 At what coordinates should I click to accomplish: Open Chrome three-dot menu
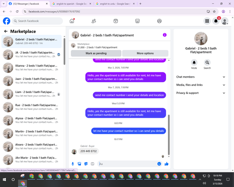coord(230,11)
